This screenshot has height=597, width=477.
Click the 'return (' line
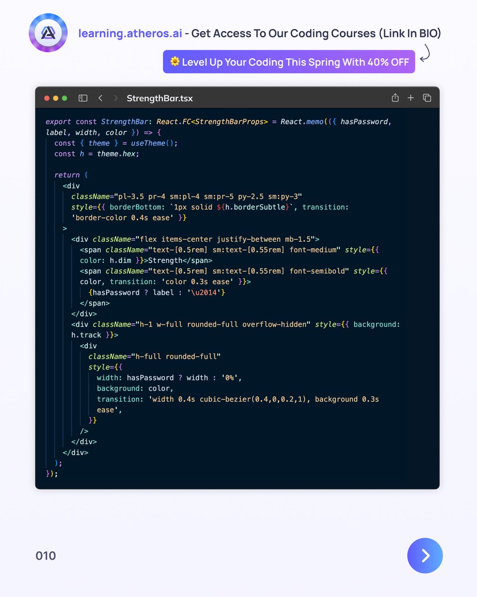[71, 175]
